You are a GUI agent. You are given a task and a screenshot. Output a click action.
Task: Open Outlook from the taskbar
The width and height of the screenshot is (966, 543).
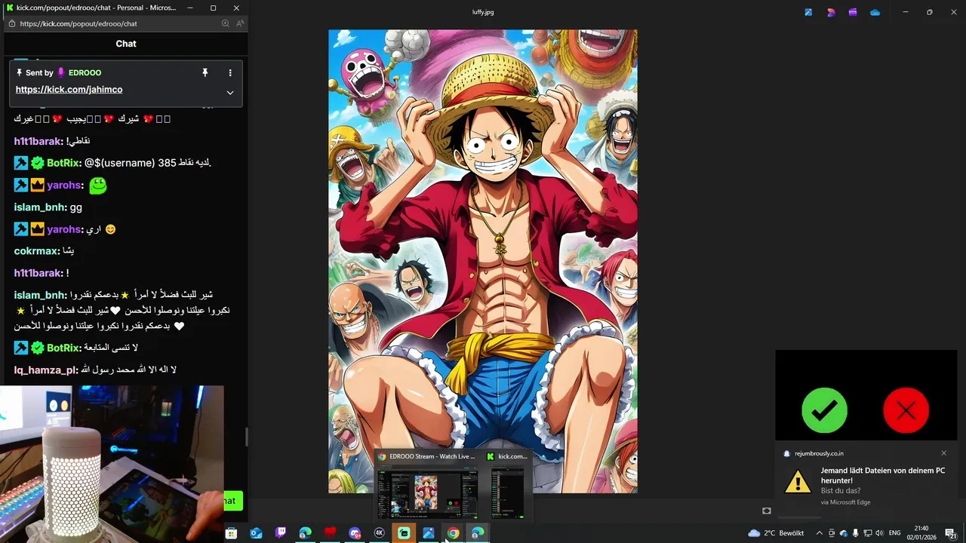click(256, 533)
